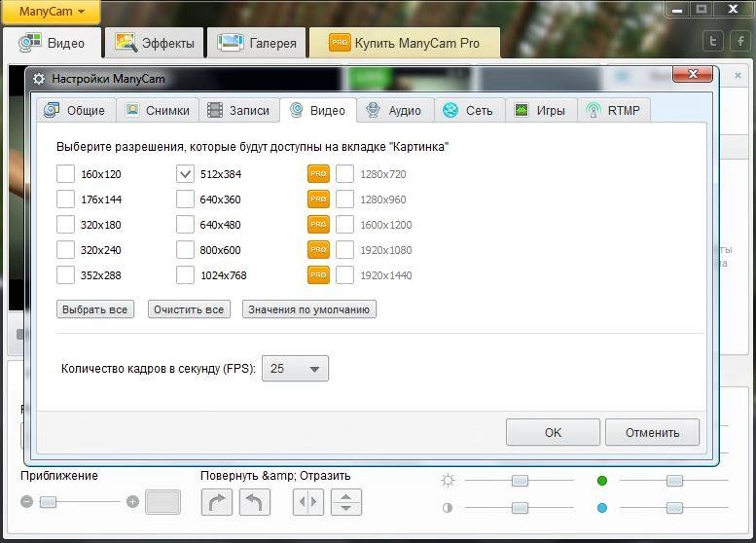Enable 160x120 resolution checkbox
756x543 pixels.
click(65, 174)
